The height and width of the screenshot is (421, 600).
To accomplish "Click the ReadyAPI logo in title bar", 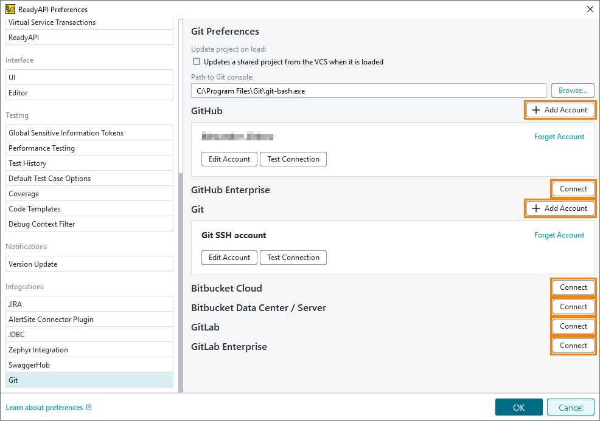I will (10, 9).
